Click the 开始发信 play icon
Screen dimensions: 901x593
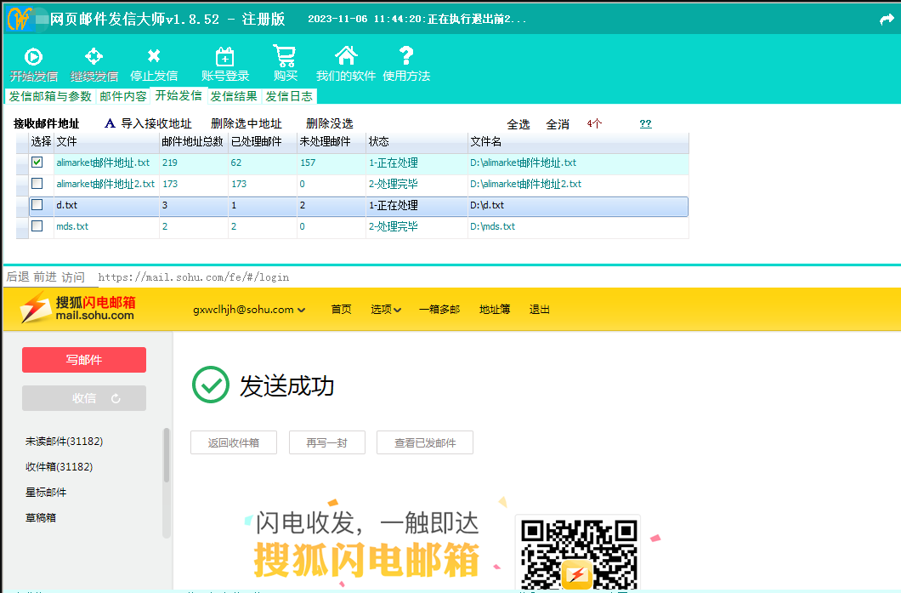(x=33, y=56)
